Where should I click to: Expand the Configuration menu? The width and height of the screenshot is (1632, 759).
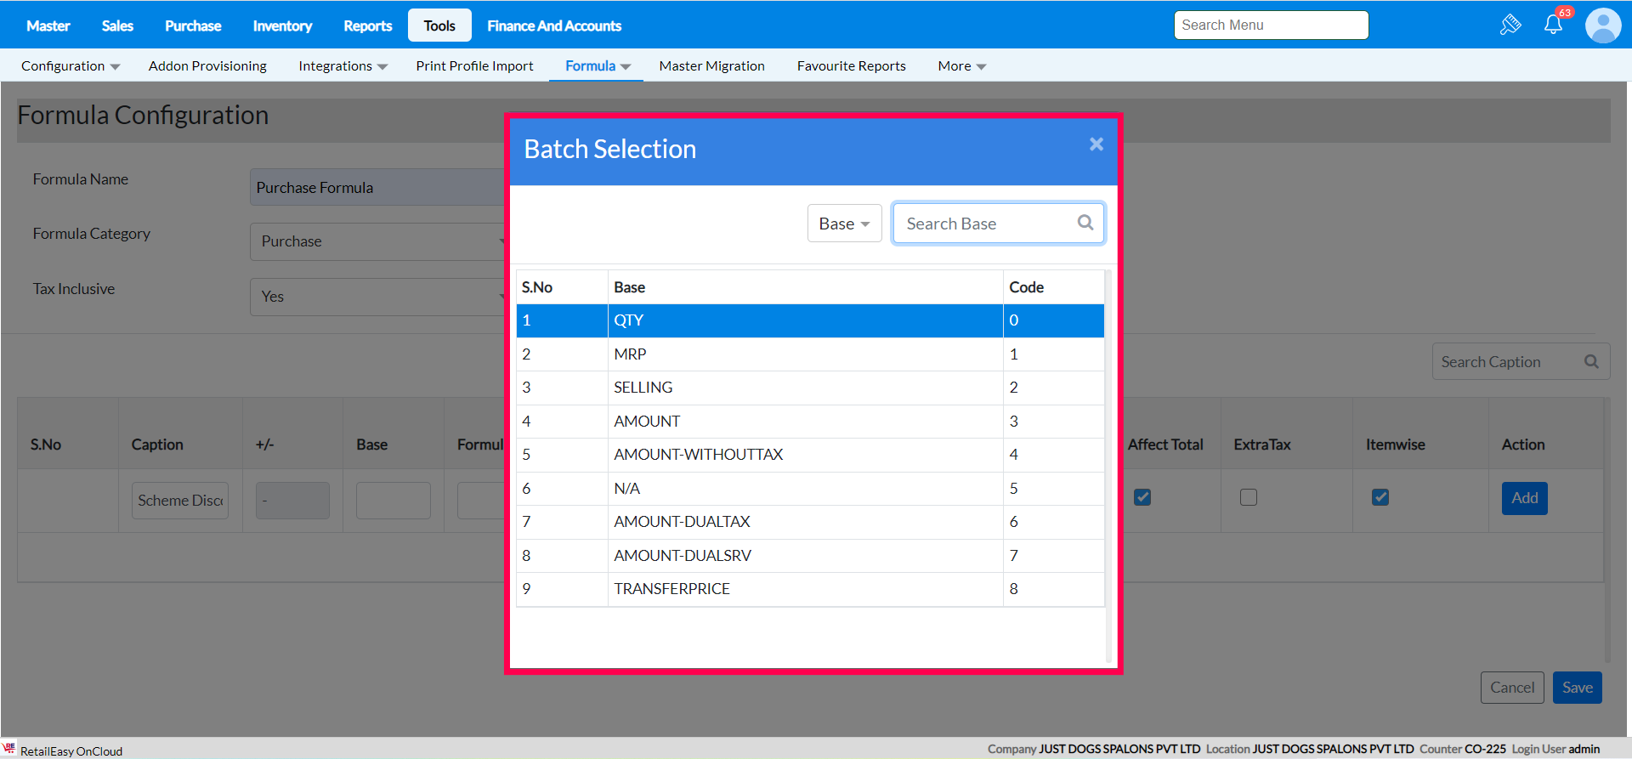(x=71, y=66)
